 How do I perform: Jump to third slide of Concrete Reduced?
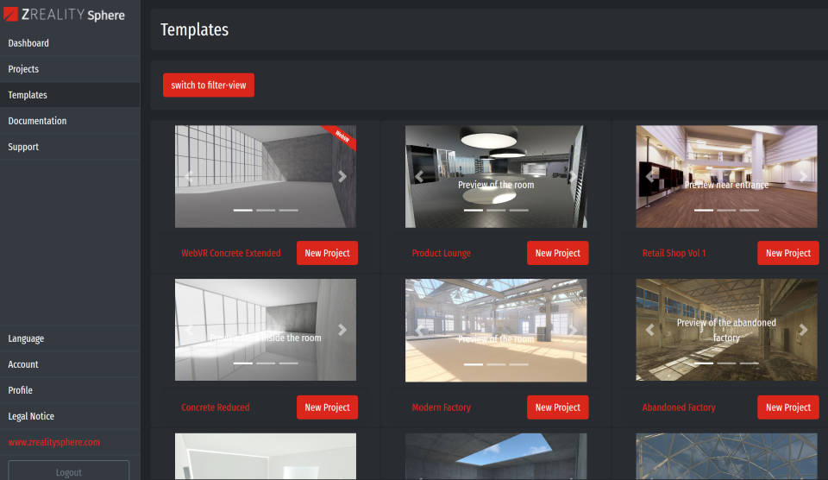[288, 363]
